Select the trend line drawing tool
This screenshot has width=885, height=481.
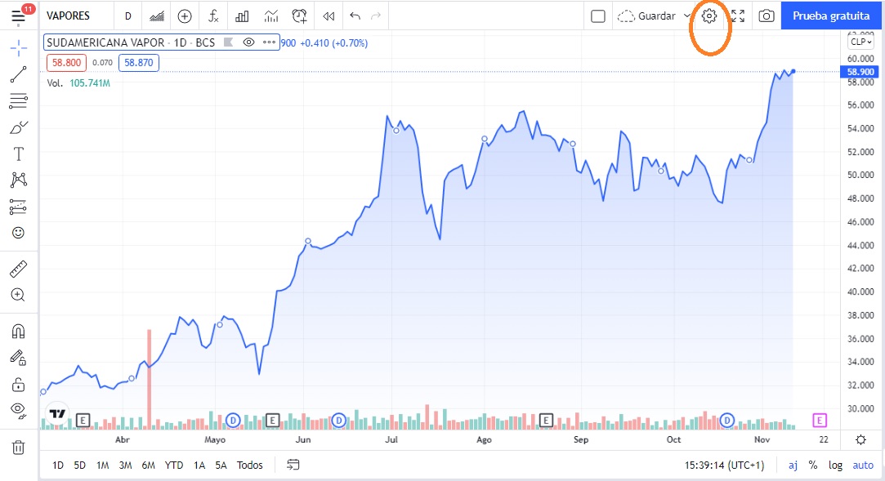pos(18,75)
